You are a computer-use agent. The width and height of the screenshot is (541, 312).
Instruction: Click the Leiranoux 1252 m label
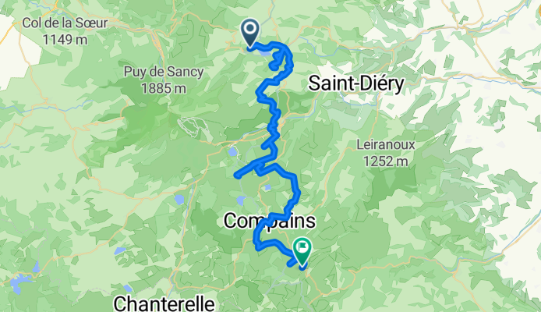385,153
